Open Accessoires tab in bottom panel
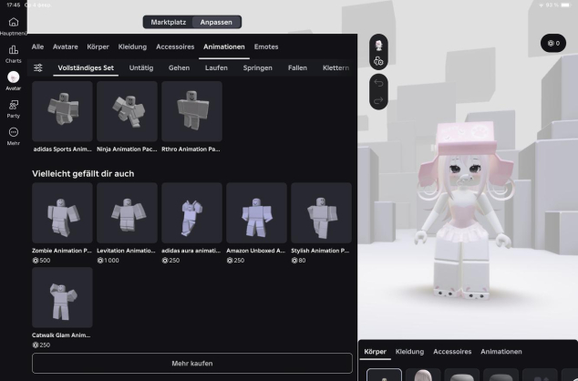578x381 pixels. 452,351
